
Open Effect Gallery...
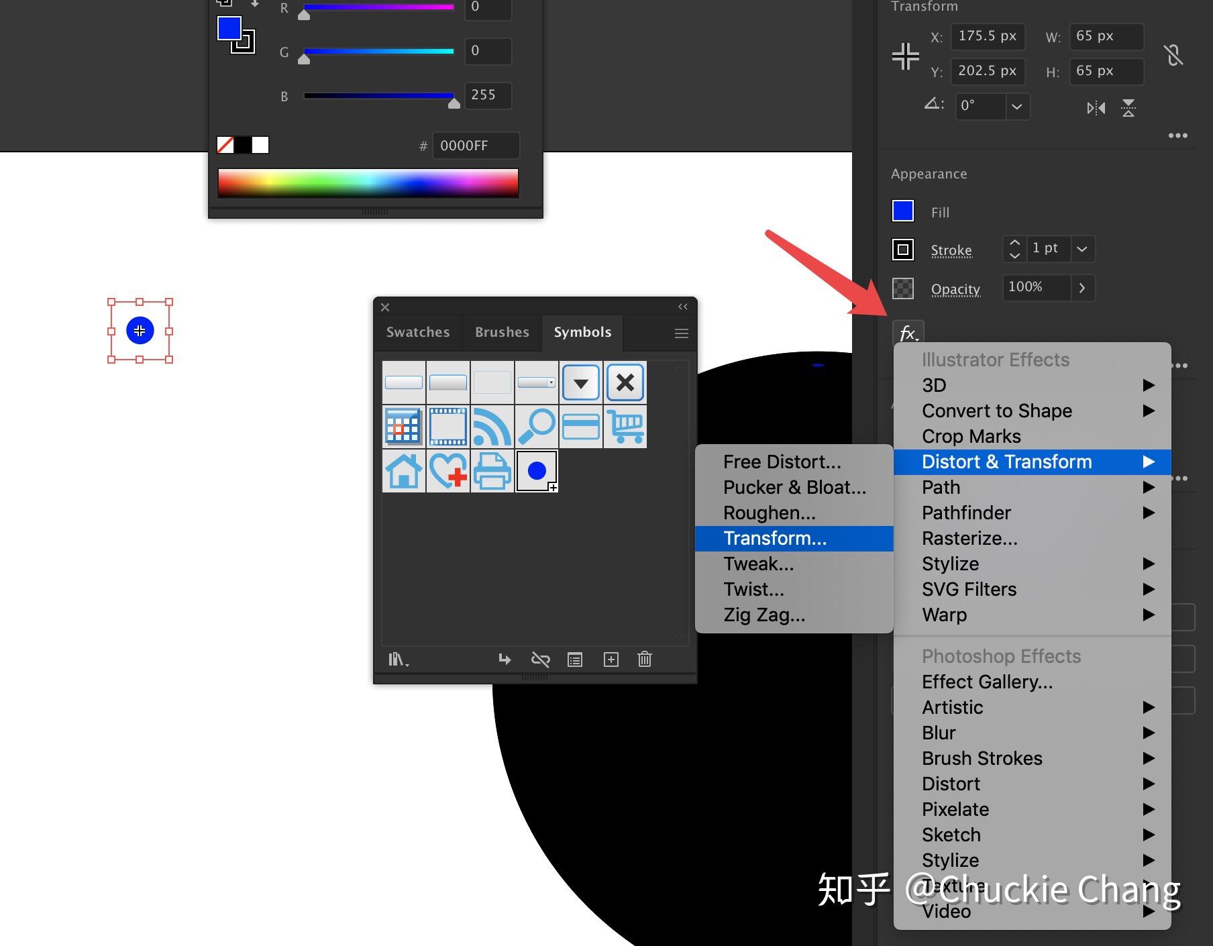point(1033,682)
